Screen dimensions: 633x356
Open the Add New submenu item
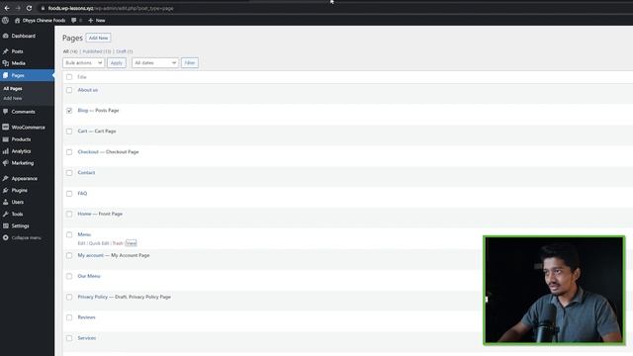coord(13,99)
